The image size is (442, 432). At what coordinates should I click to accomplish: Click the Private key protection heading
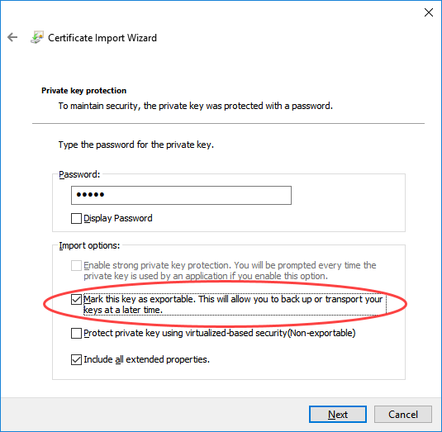pyautogui.click(x=84, y=91)
